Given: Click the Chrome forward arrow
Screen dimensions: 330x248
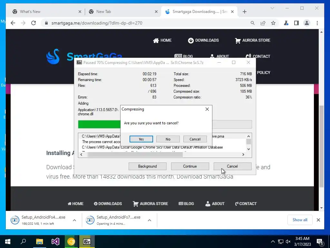Looking at the screenshot, I should (23, 23).
